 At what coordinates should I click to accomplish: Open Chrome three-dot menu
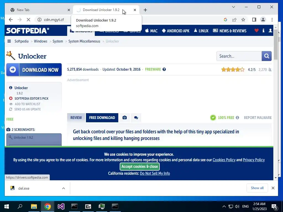pyautogui.click(x=272, y=20)
